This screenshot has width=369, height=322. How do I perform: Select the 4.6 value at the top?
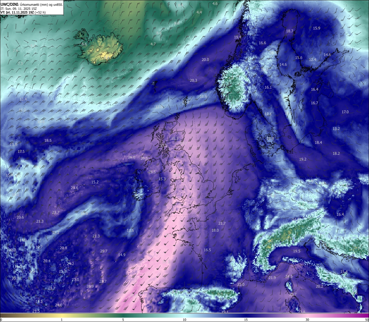pyautogui.click(x=215, y=4)
